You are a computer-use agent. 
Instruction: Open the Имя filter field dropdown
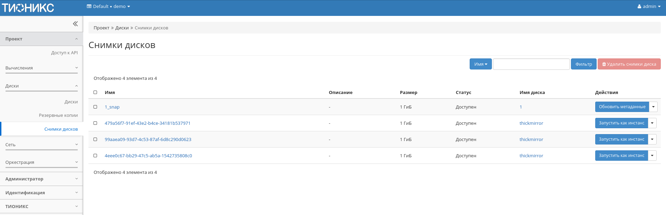pos(480,64)
